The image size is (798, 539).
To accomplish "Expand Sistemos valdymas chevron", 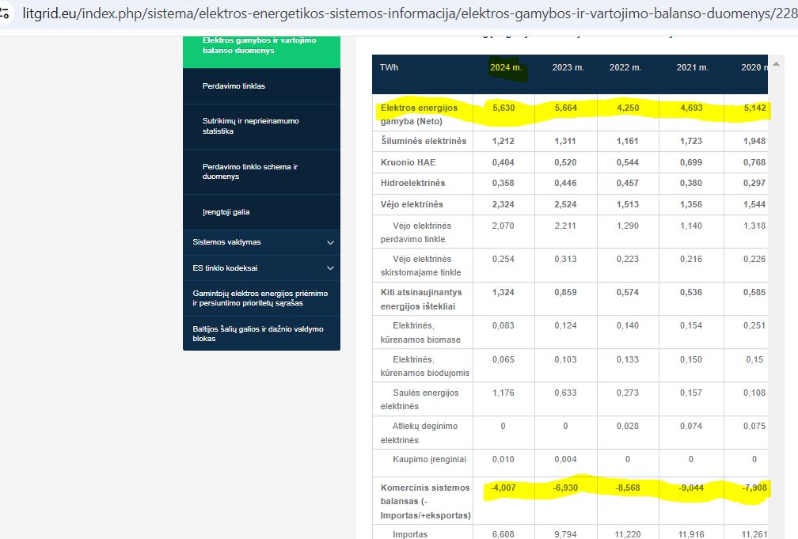I will [330, 243].
